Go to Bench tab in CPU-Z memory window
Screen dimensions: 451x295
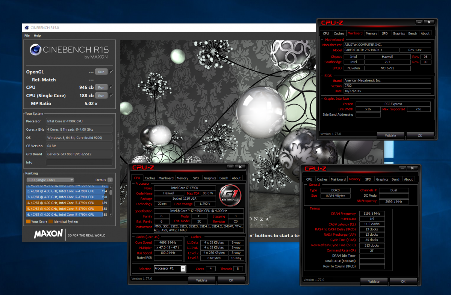(396, 179)
